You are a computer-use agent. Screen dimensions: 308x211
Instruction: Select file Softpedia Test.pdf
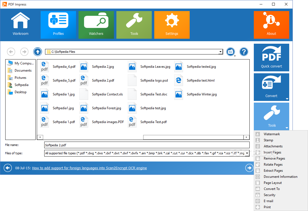[147, 122]
